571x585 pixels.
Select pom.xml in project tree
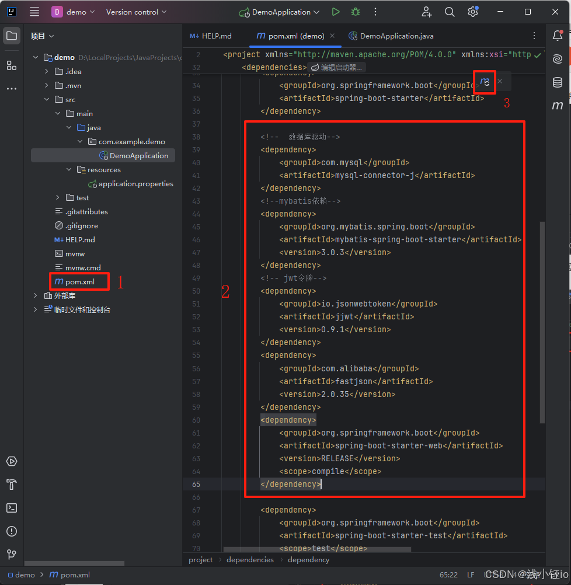[79, 282]
